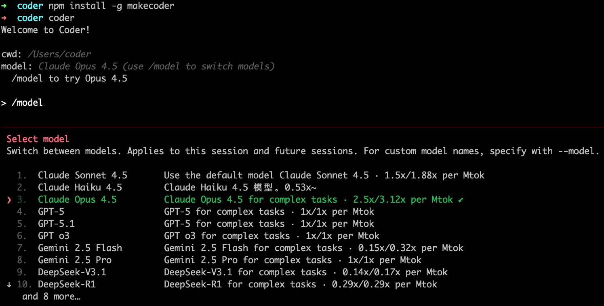Choose DeepSeek-R1 model entry

pos(67,285)
